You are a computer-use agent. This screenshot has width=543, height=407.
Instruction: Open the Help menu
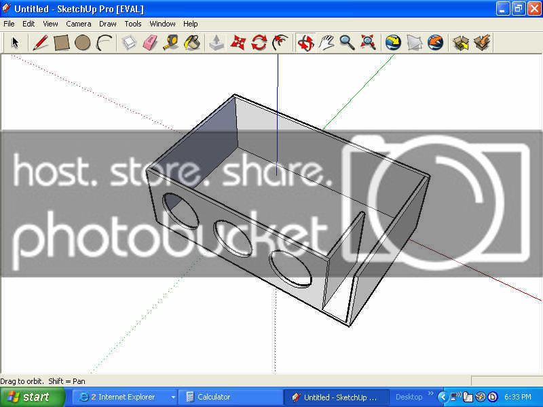click(191, 24)
